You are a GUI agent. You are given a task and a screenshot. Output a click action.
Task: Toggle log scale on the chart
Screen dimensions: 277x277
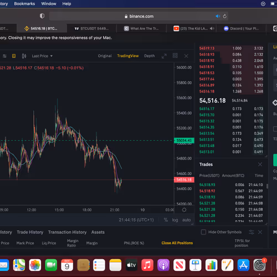[x=175, y=220]
